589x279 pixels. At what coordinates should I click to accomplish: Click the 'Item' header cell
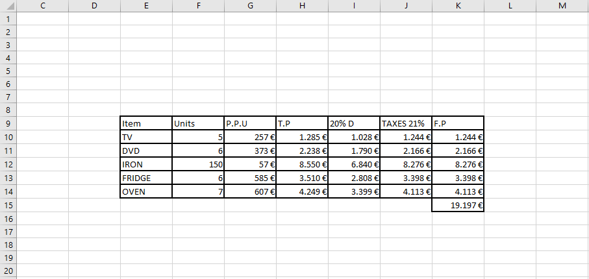pos(146,123)
